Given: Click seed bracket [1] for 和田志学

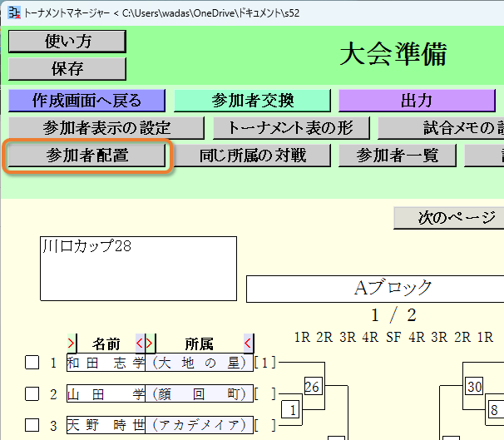Looking at the screenshot, I should tap(264, 363).
